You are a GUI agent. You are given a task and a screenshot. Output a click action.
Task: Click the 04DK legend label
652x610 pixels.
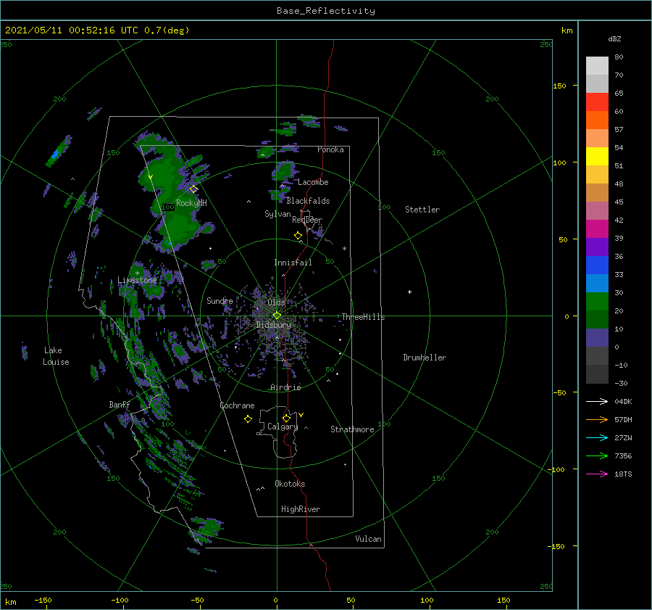(623, 401)
